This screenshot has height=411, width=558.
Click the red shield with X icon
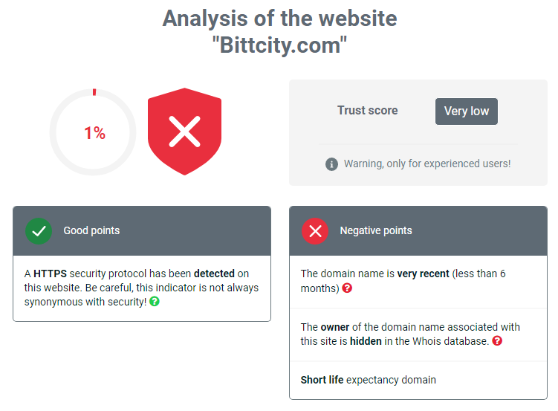pyautogui.click(x=184, y=132)
